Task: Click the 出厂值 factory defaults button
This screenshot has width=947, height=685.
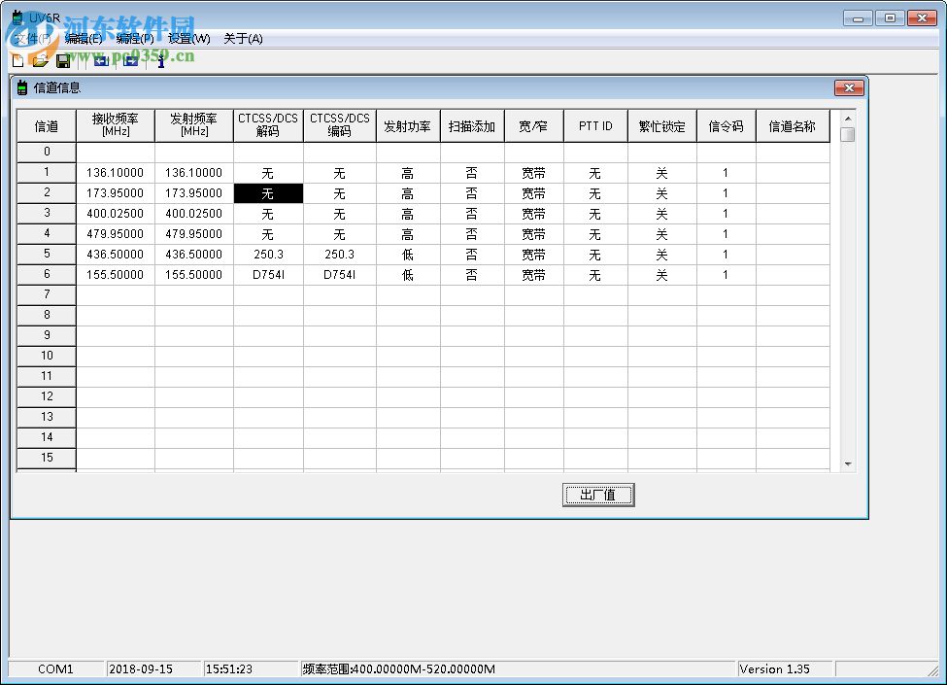Action: click(598, 495)
